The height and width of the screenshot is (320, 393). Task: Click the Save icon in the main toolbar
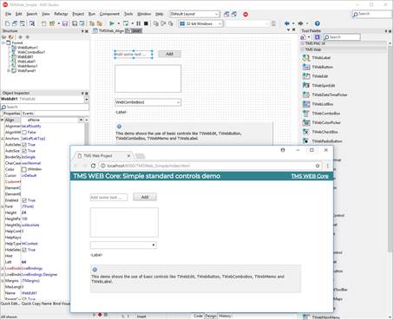[x=65, y=23]
